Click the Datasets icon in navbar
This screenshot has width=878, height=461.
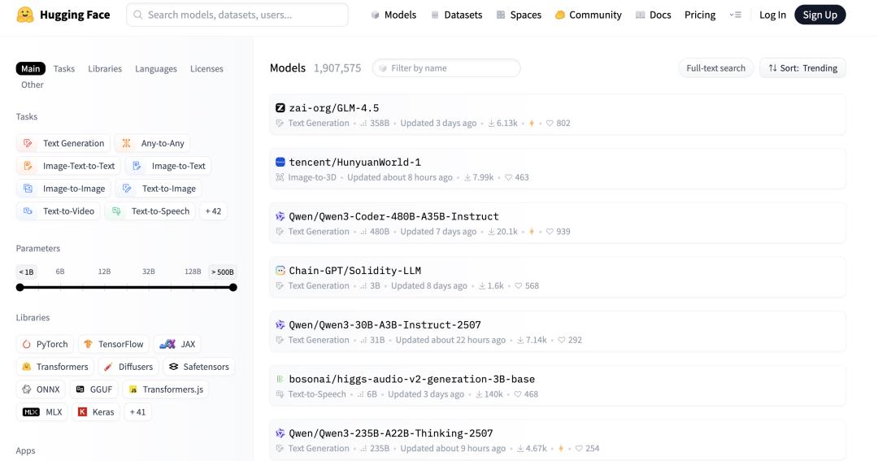pyautogui.click(x=435, y=15)
